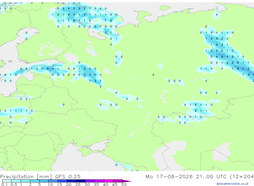Image resolution: width=254 pixels, height=186 pixels.
Task: Click the precipitation value '7' on the map
Action: coord(243,69)
